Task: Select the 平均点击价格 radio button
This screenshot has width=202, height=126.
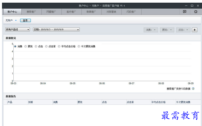Action: point(59,47)
